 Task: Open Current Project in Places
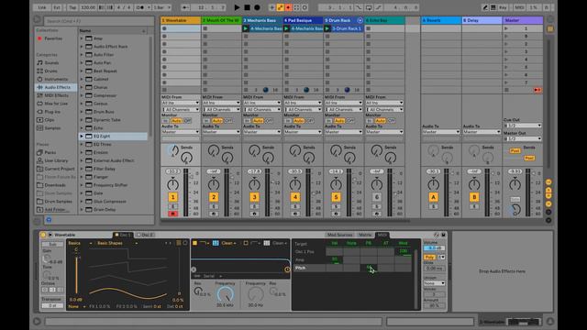(x=59, y=169)
